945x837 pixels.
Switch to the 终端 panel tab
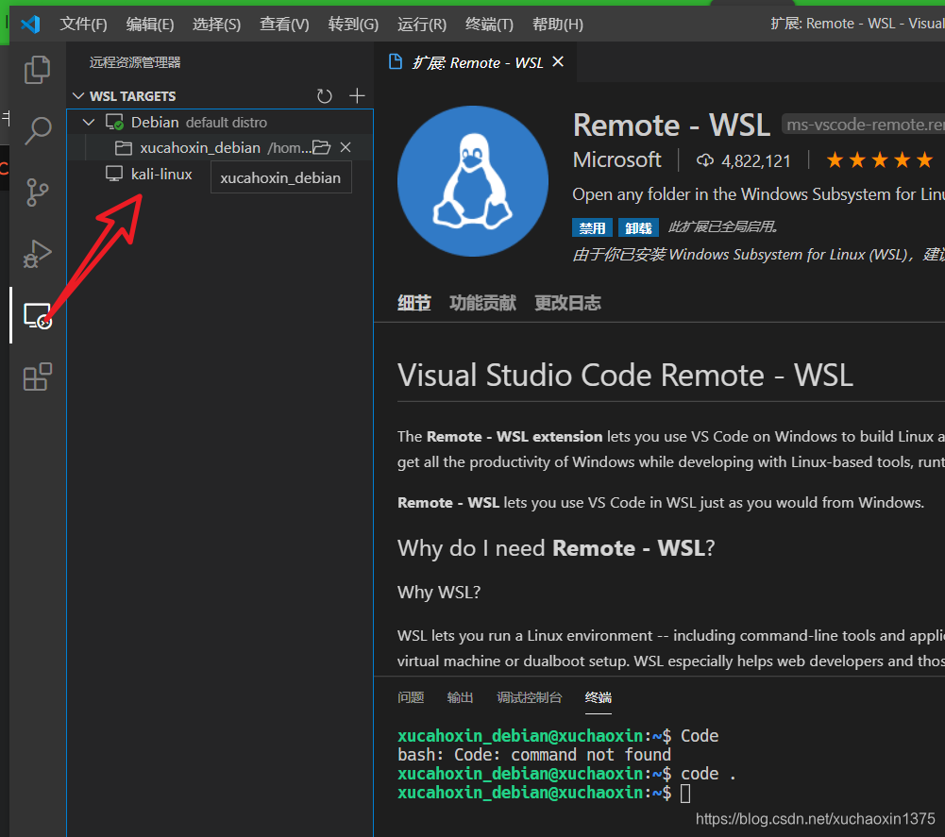point(598,697)
